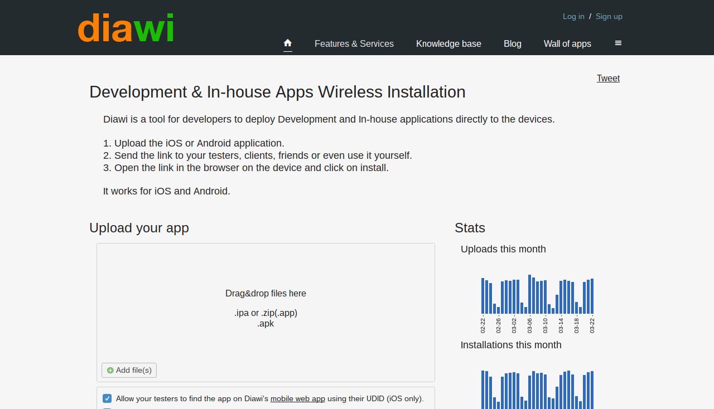Click the Upload your app heading
Screen dimensions: 714x409
coord(139,228)
